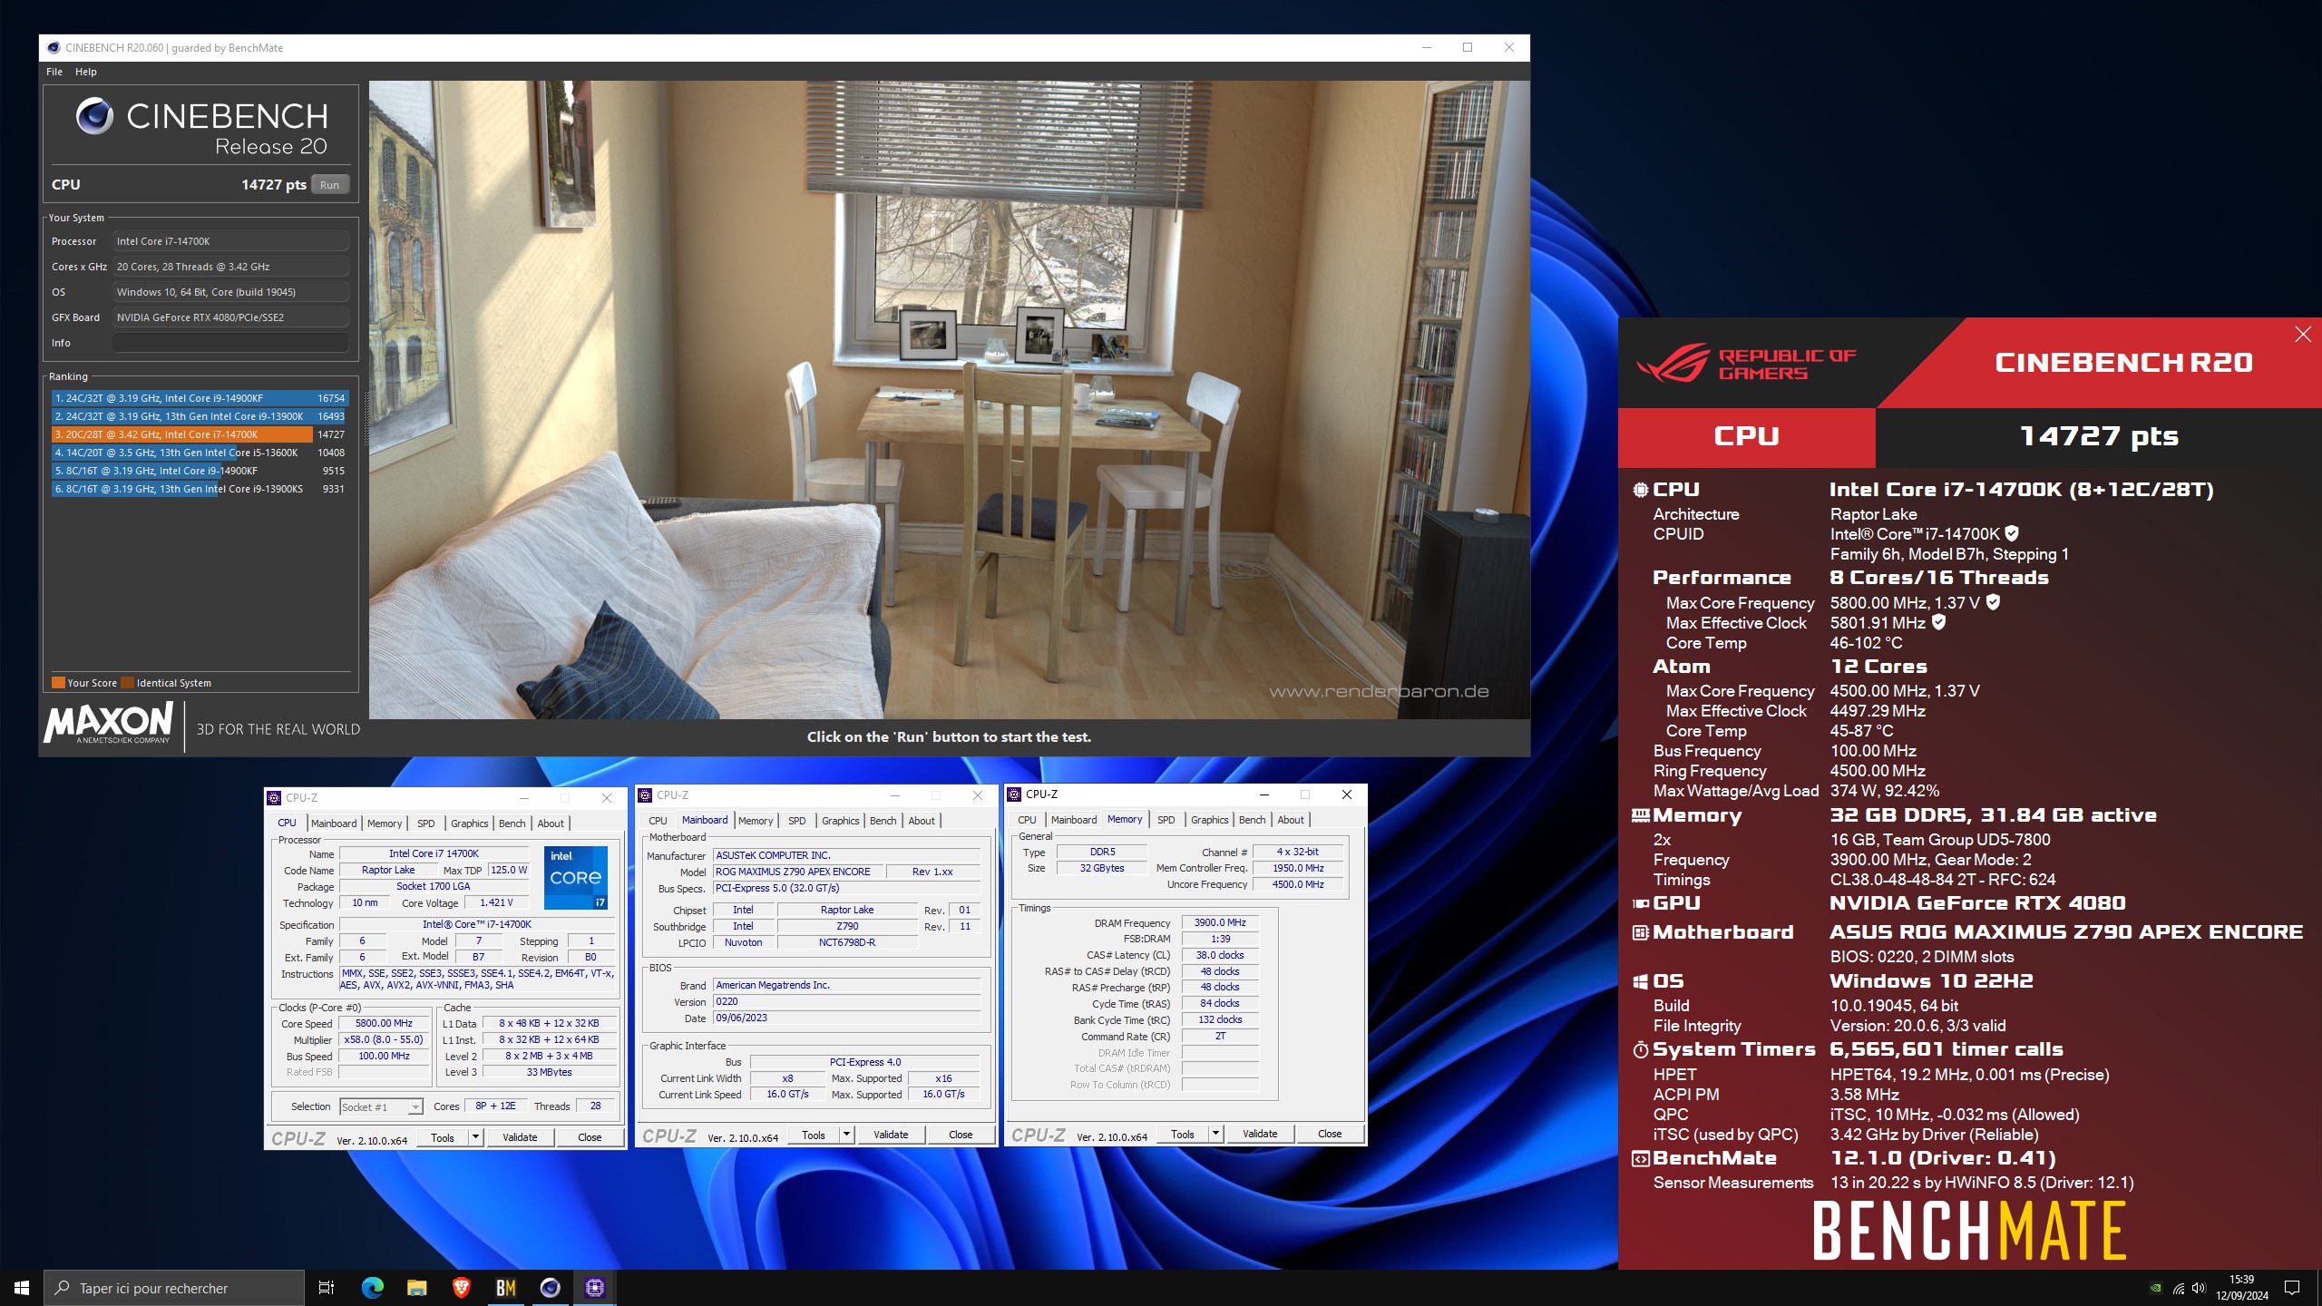The image size is (2322, 1306).
Task: Click the Identical System legend swatch
Action: pyautogui.click(x=128, y=683)
